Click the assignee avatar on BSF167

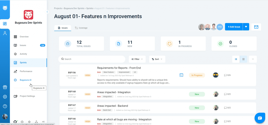[x=216, y=108]
